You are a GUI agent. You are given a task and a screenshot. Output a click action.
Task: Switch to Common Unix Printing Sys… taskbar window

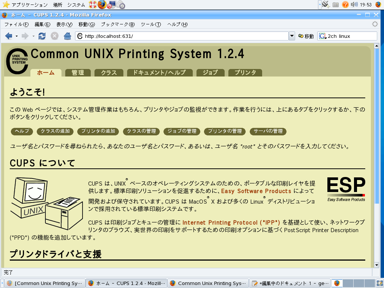[x=208, y=283]
